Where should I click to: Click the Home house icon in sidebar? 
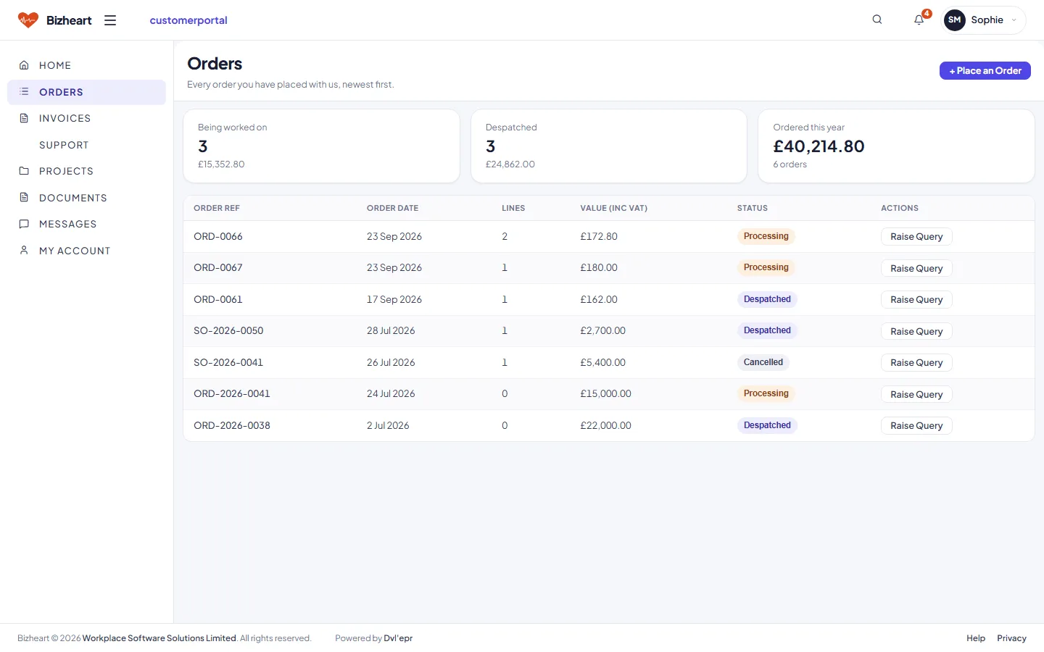pos(24,65)
